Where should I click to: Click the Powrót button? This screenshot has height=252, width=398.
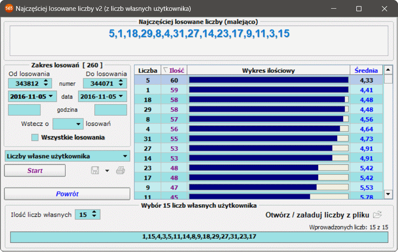(67, 194)
